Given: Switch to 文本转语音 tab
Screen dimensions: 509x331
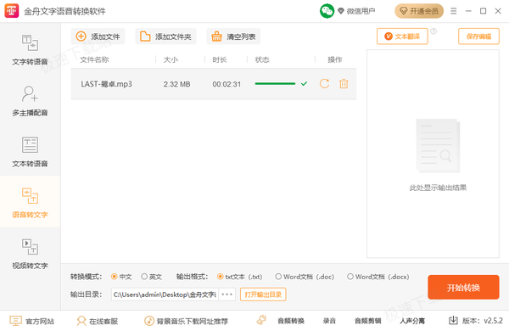Looking at the screenshot, I should [x=30, y=152].
